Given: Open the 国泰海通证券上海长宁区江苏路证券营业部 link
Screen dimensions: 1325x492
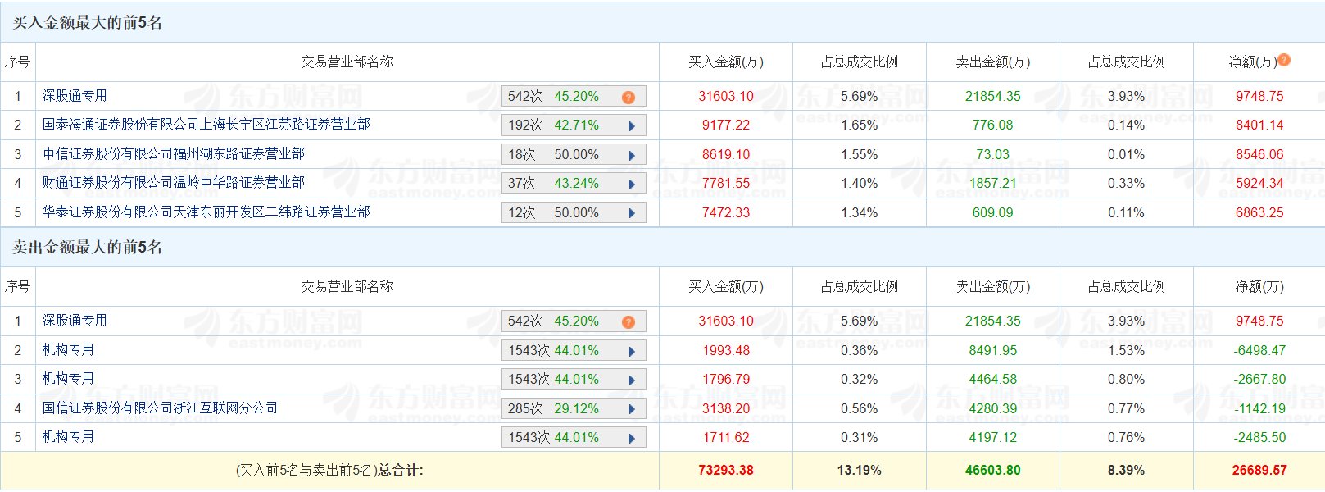Looking at the screenshot, I should click(x=206, y=125).
